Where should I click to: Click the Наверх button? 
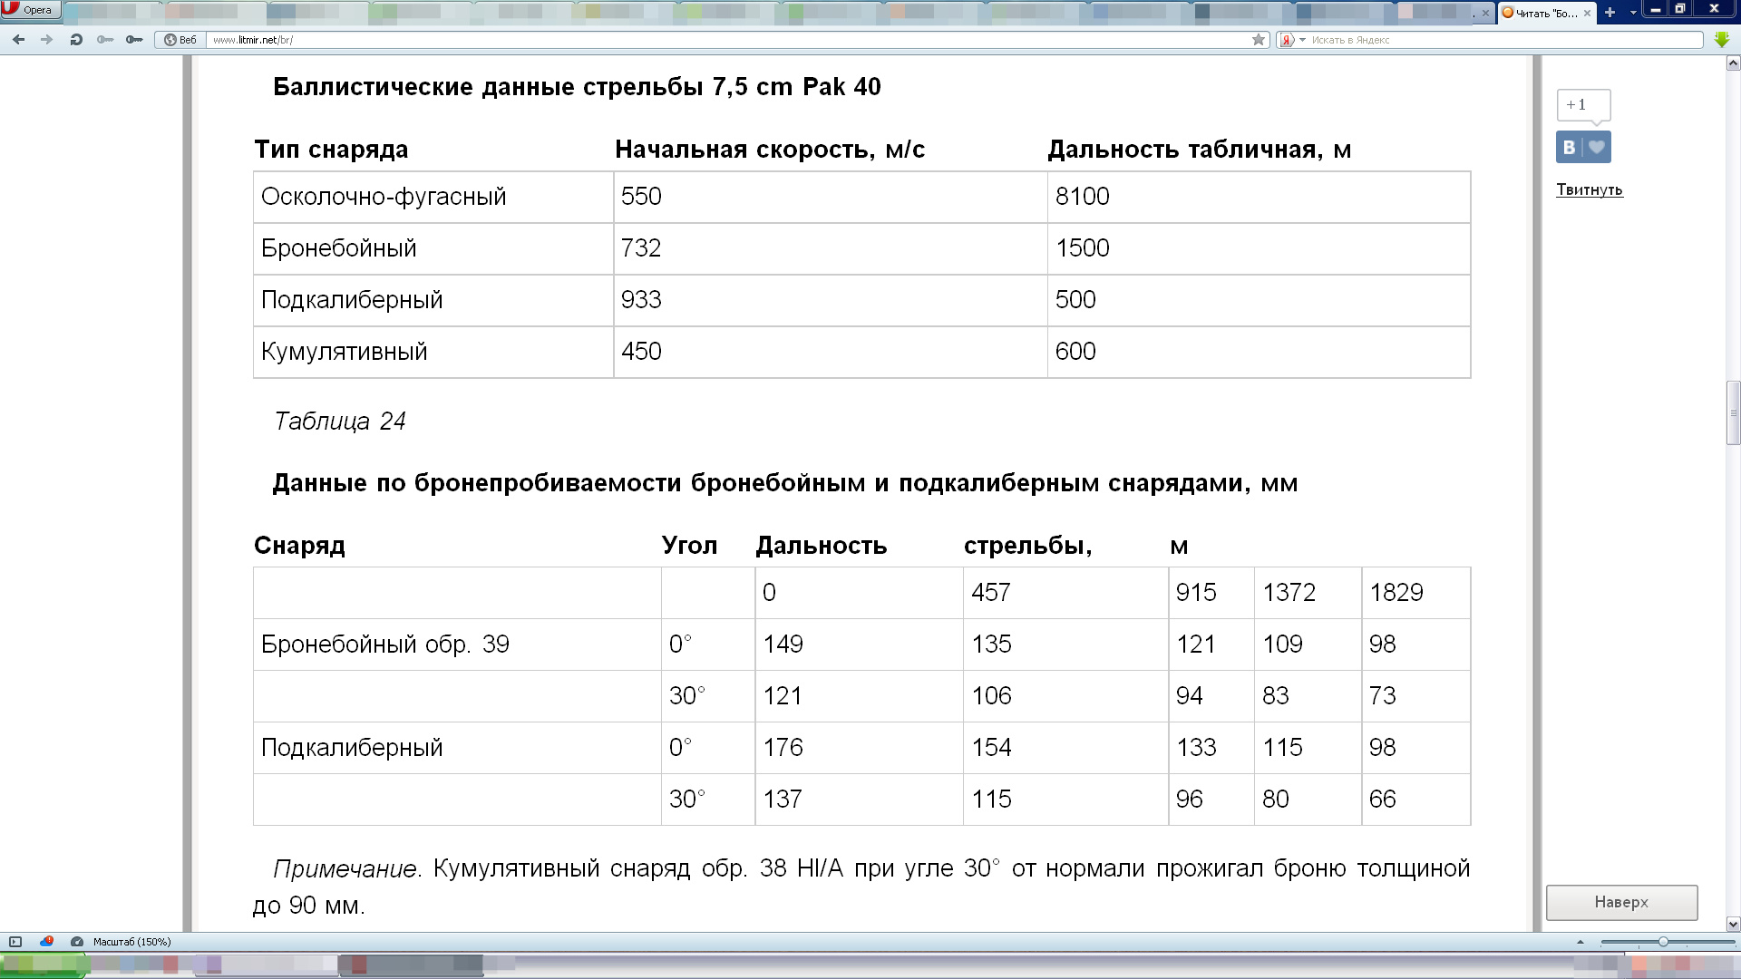coord(1621,902)
